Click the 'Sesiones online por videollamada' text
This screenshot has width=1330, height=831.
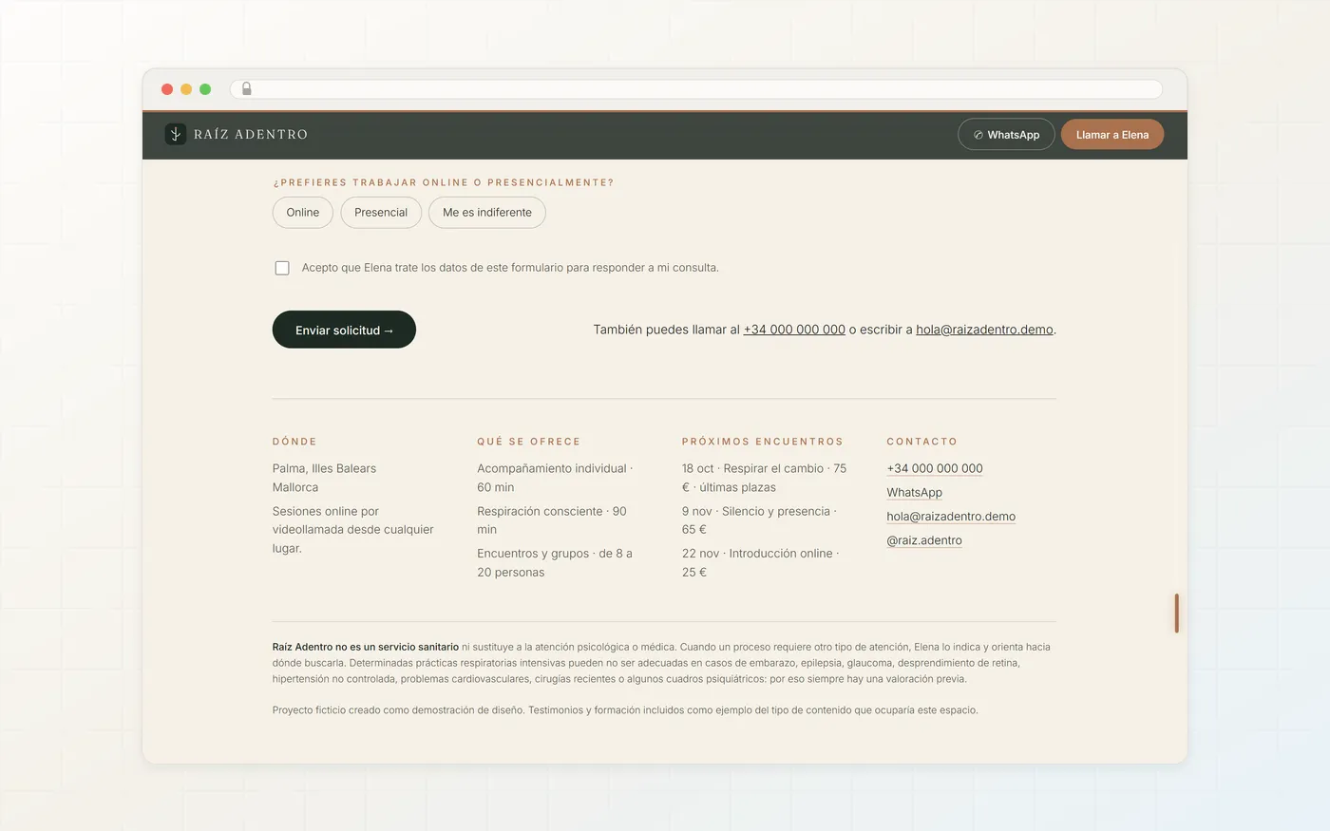pos(352,529)
